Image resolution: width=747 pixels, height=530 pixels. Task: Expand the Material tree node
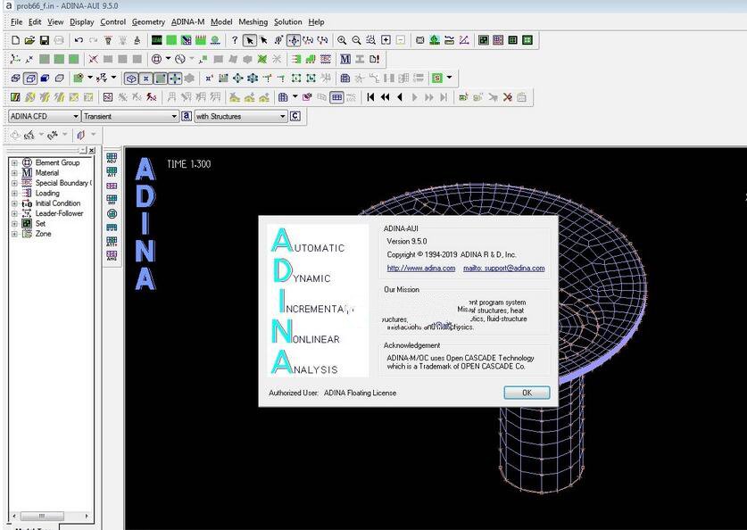(x=14, y=173)
